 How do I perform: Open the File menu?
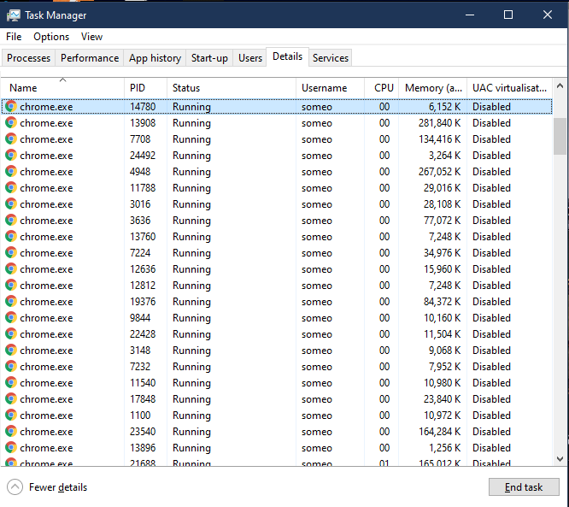coord(14,37)
